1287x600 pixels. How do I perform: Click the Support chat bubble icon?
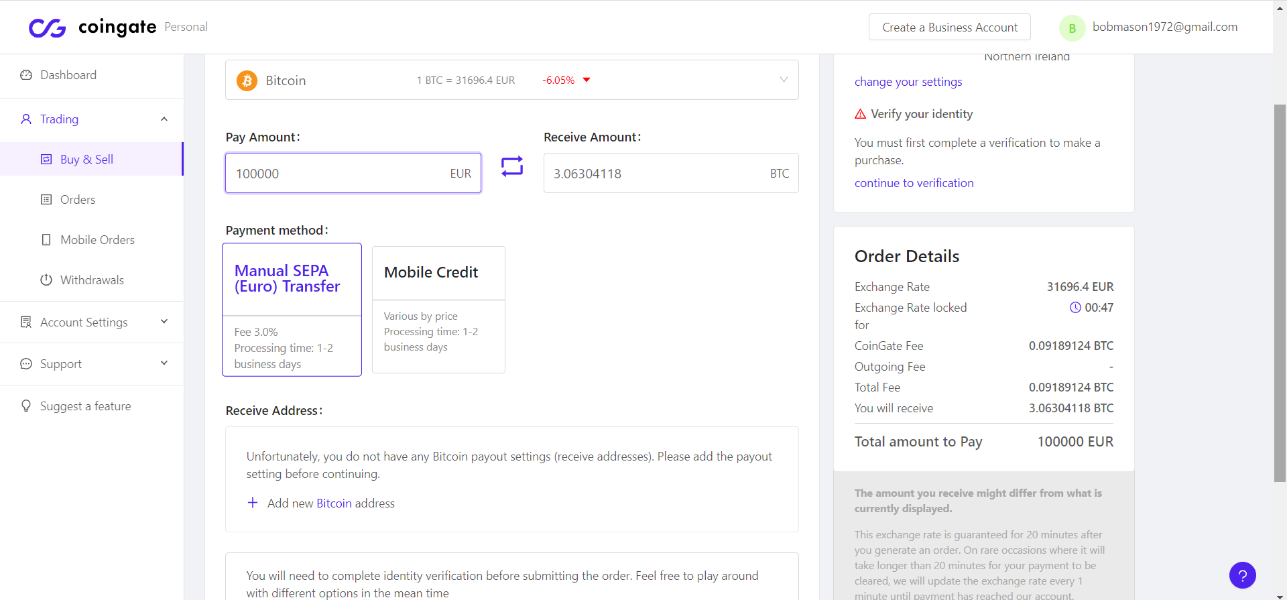(x=26, y=364)
